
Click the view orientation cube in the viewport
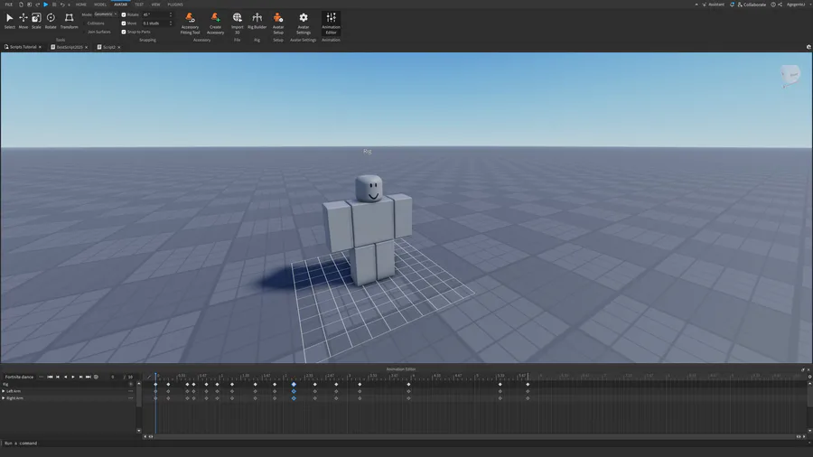click(x=790, y=75)
